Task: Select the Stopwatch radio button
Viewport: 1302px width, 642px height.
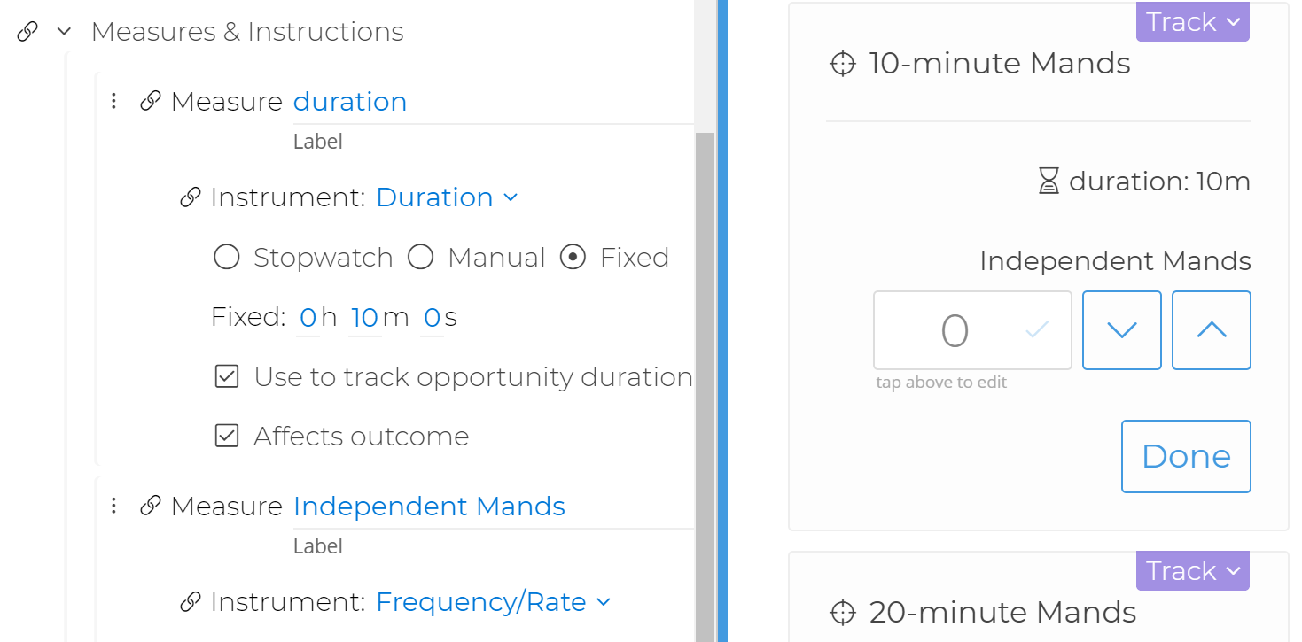Action: point(226,257)
